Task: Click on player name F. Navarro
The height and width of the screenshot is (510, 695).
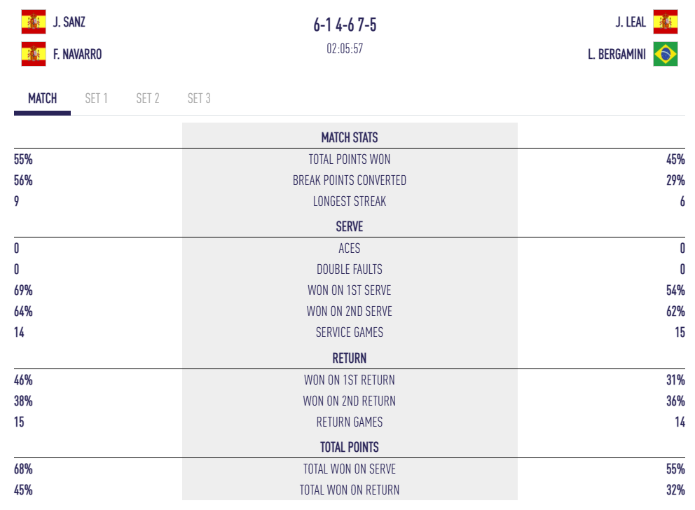Action: 77,55
